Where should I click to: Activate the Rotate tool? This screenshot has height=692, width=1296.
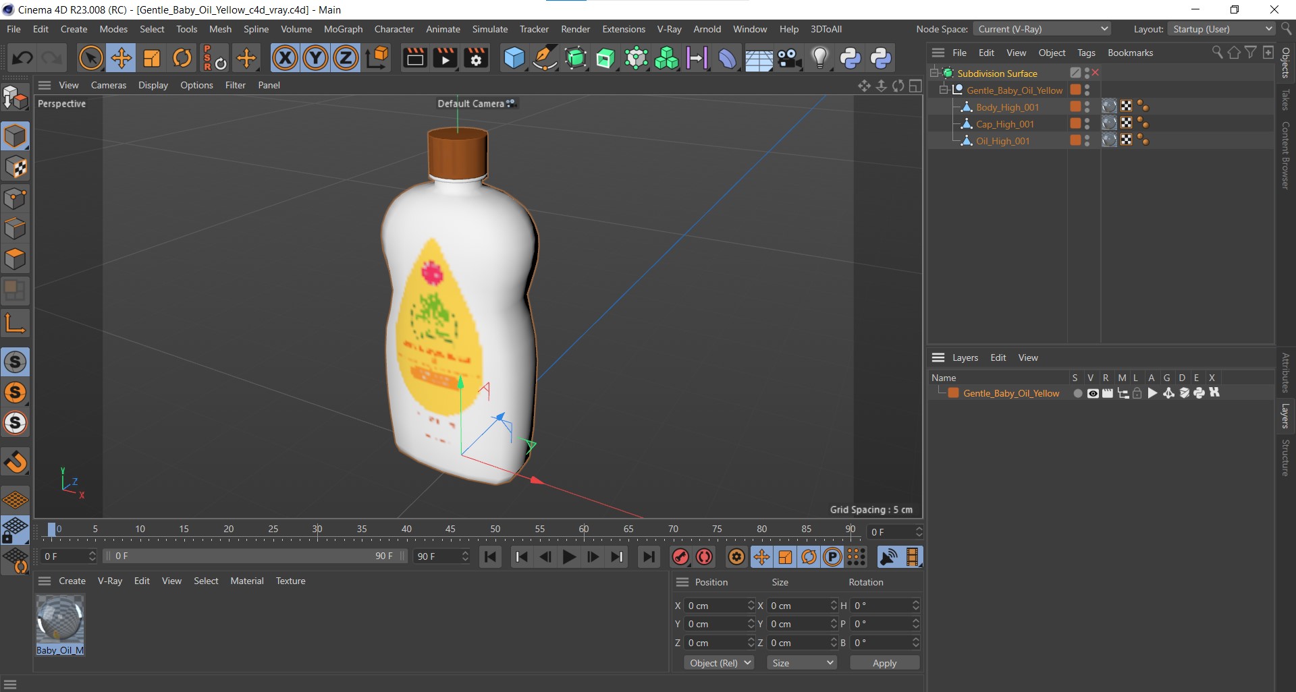(x=182, y=58)
